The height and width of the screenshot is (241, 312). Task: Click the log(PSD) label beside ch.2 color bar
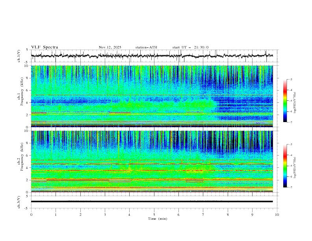click(295, 167)
